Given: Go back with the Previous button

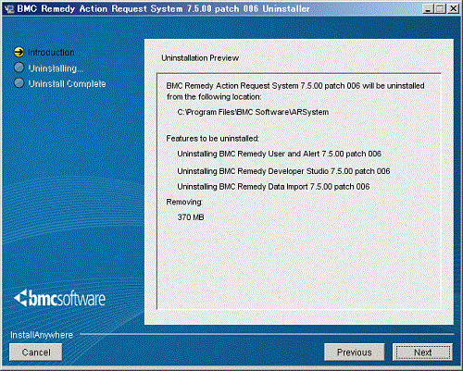Looking at the screenshot, I should coord(355,352).
